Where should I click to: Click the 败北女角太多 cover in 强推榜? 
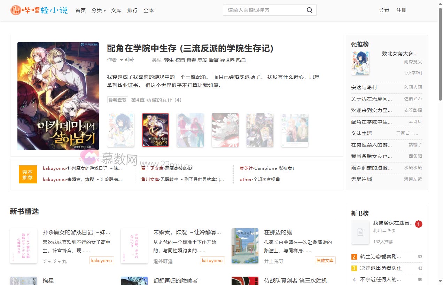coord(360,63)
